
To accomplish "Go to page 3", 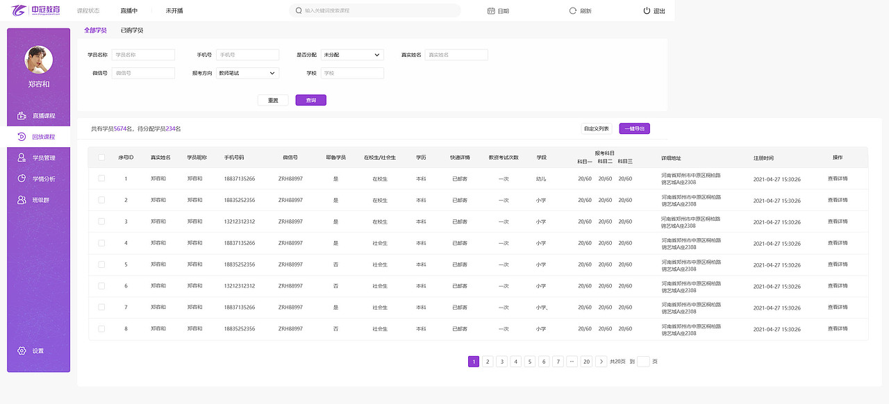I will coord(501,362).
